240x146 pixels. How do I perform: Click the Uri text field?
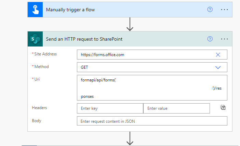pos(152,88)
